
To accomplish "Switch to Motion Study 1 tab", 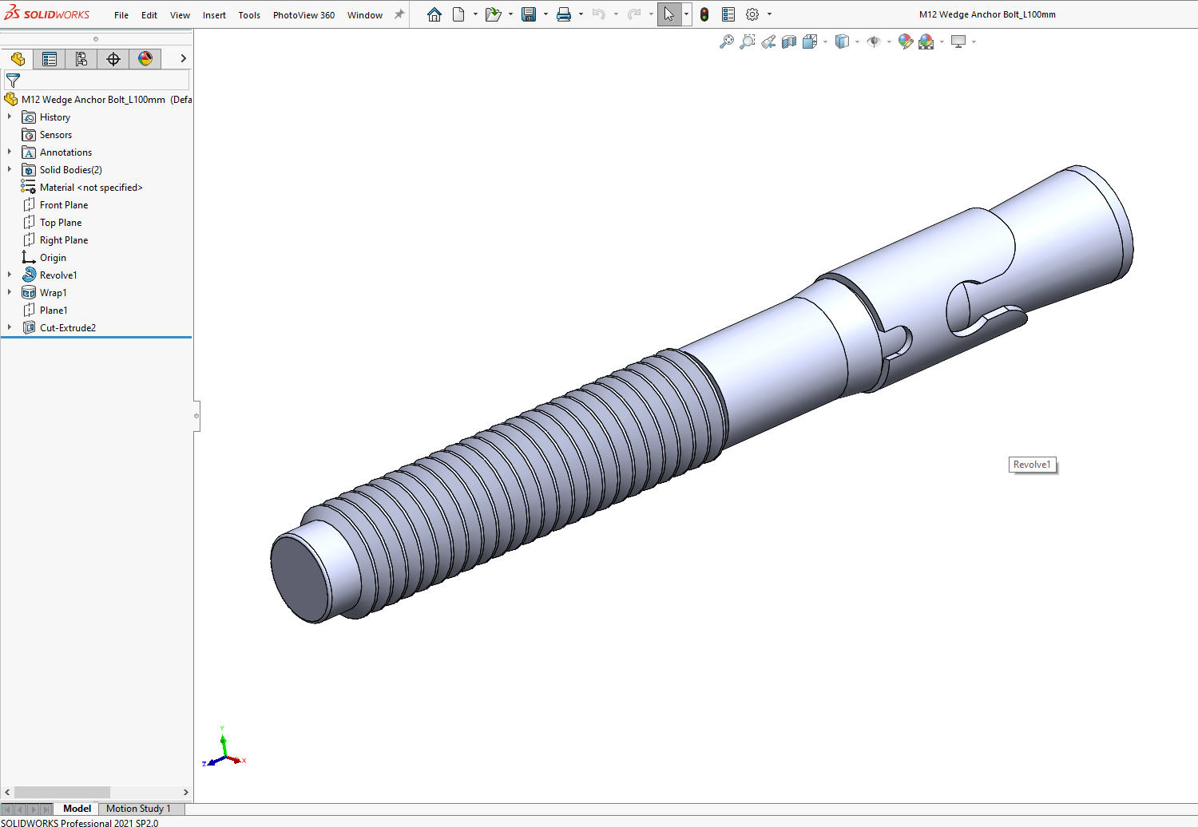I will click(138, 809).
